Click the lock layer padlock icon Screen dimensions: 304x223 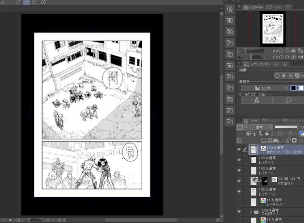267,134
